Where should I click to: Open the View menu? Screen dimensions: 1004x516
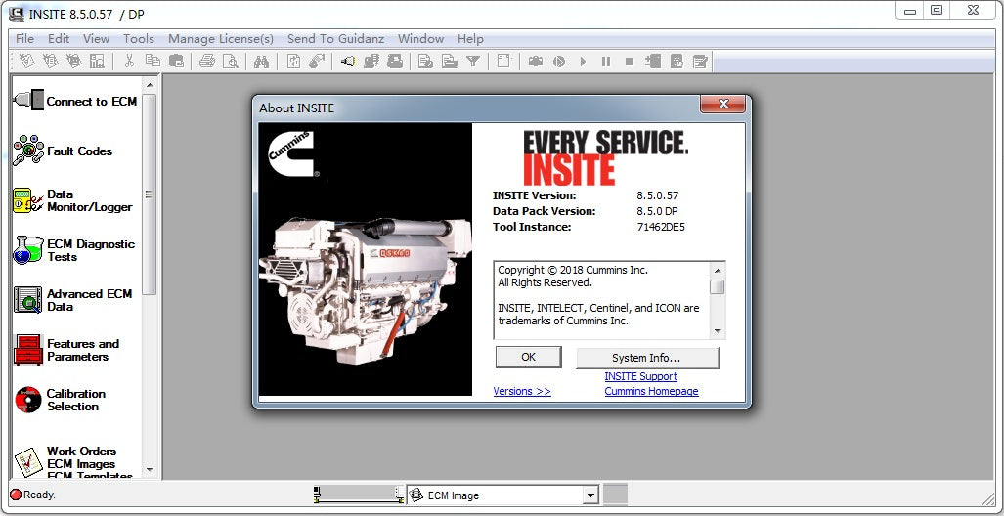[96, 39]
